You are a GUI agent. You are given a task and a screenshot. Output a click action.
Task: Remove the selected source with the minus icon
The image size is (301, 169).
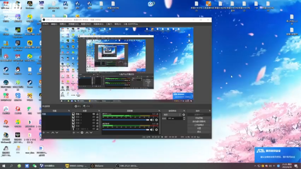point(78,133)
